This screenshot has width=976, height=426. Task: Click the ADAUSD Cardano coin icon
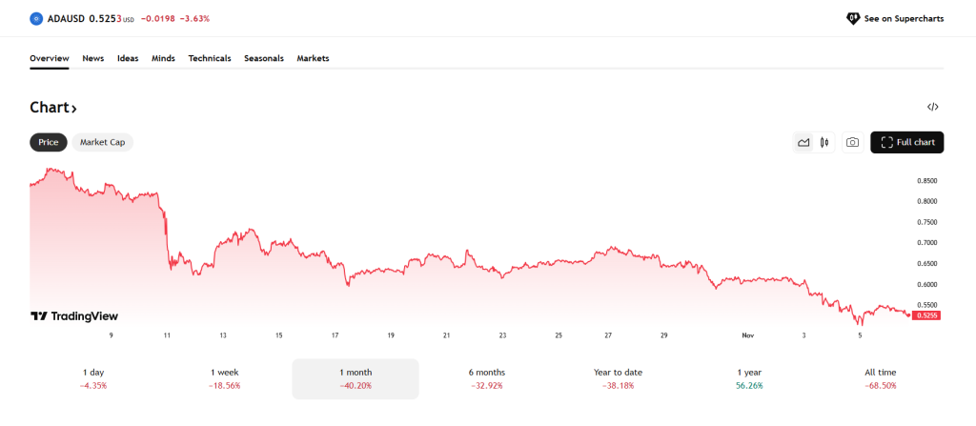coord(37,18)
